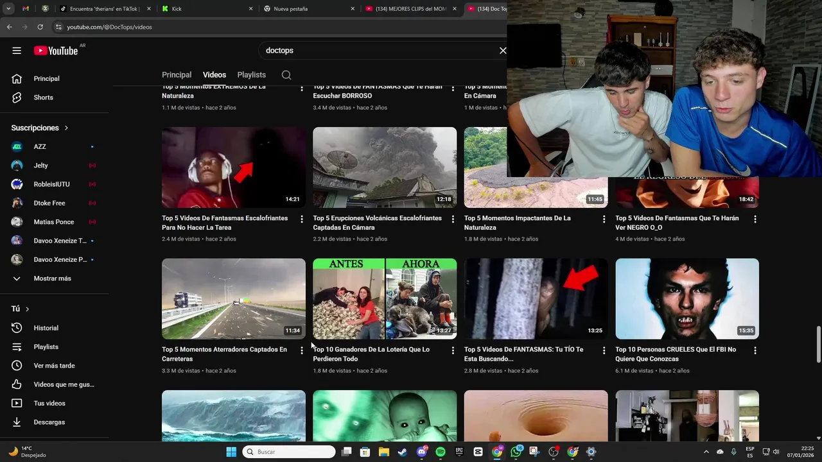Image resolution: width=822 pixels, height=462 pixels.
Task: Play the highway truck thumbnail video 11:34
Action: [x=234, y=299]
